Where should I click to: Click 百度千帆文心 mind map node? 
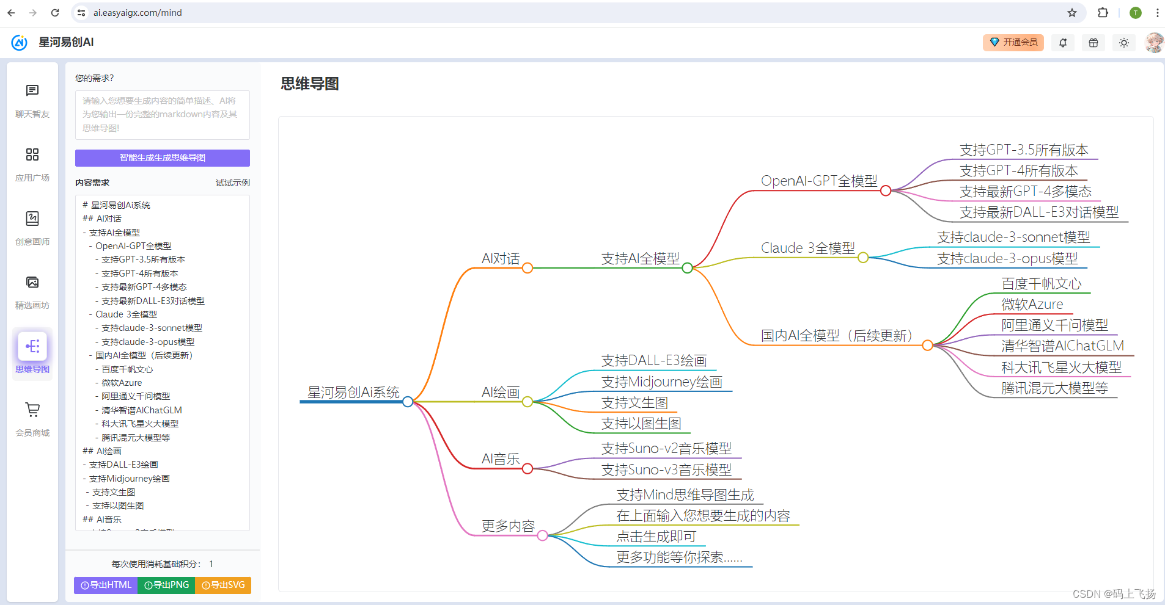point(1041,284)
